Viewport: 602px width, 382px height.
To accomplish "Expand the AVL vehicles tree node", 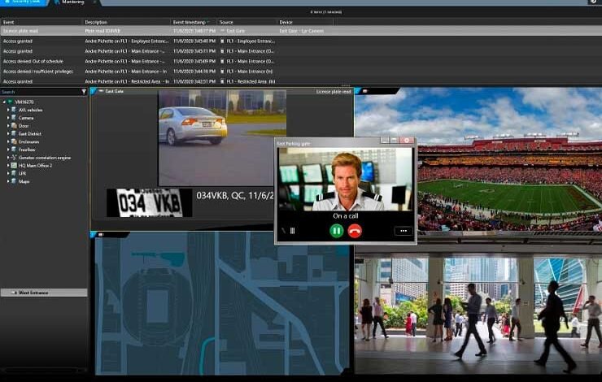I will click(8, 110).
